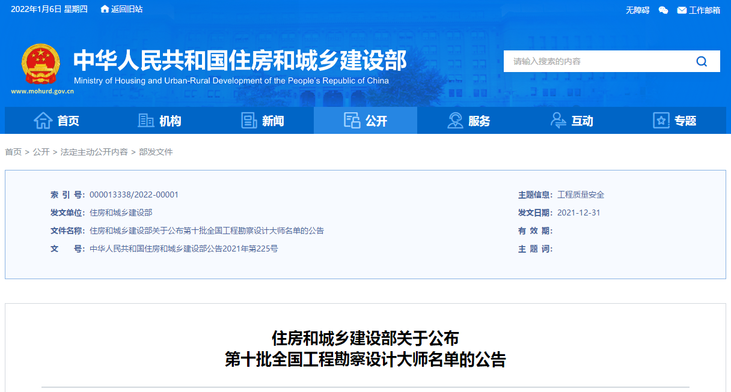The height and width of the screenshot is (392, 731).
Task: Click the house icon on the 首页 tab
Action: tap(43, 120)
